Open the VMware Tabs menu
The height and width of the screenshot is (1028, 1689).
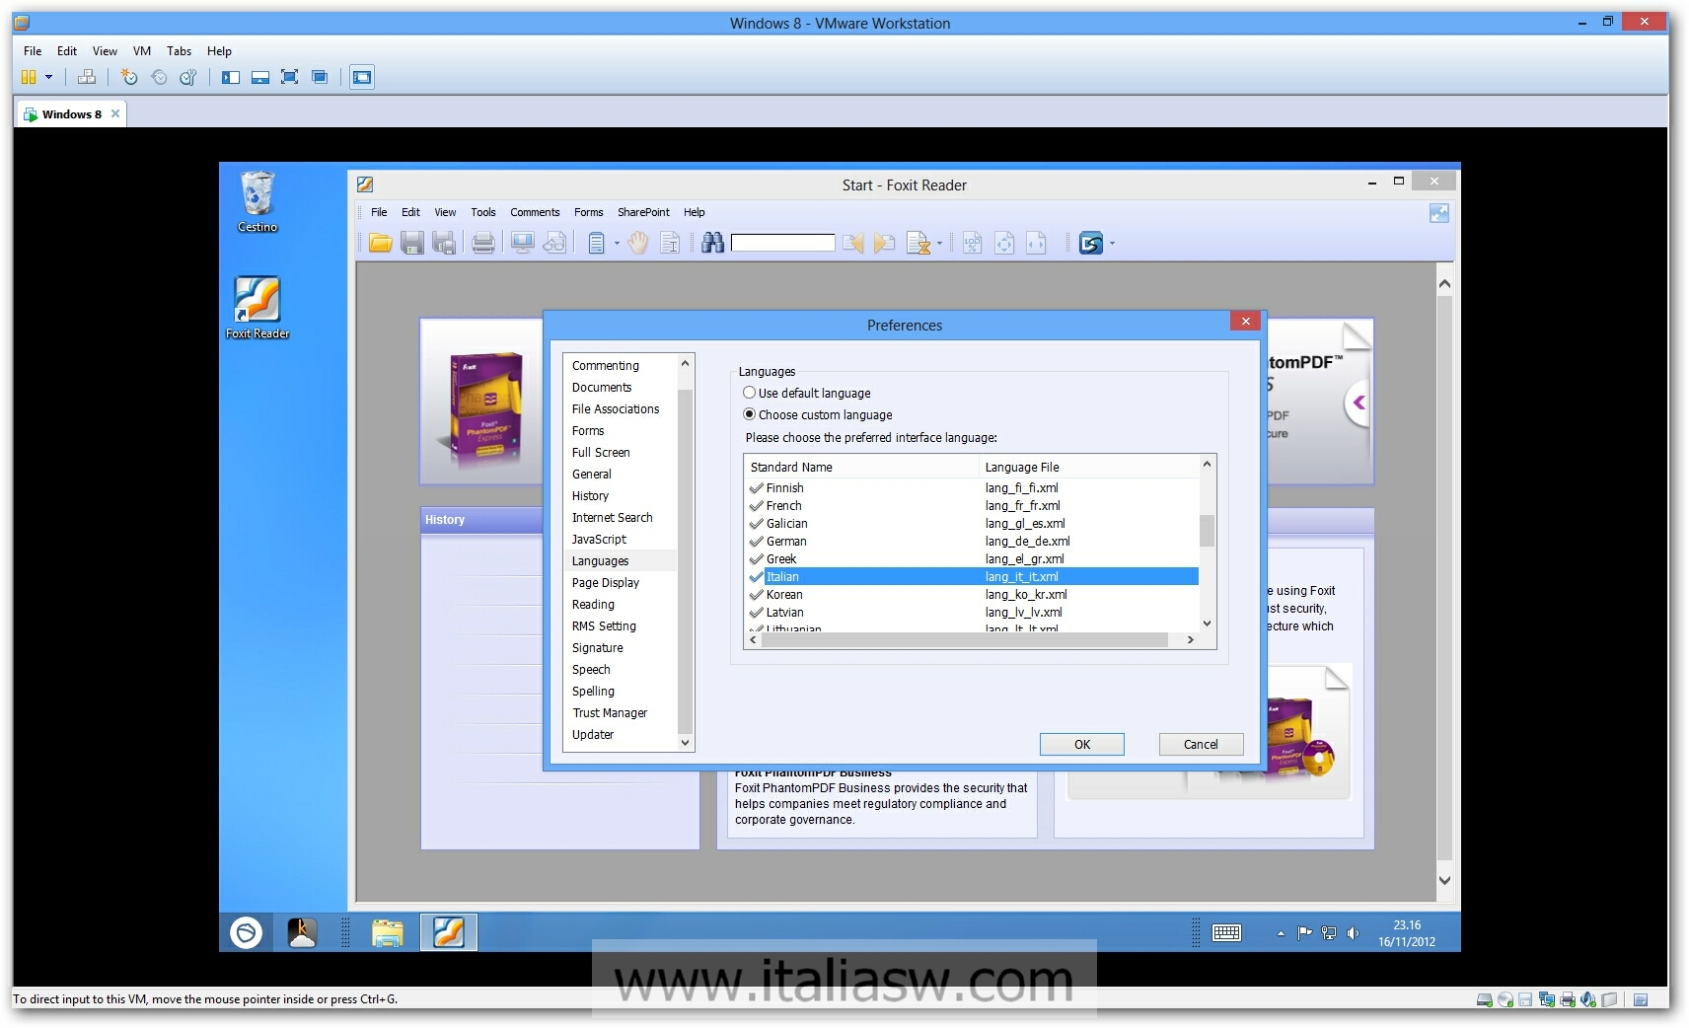click(x=179, y=51)
